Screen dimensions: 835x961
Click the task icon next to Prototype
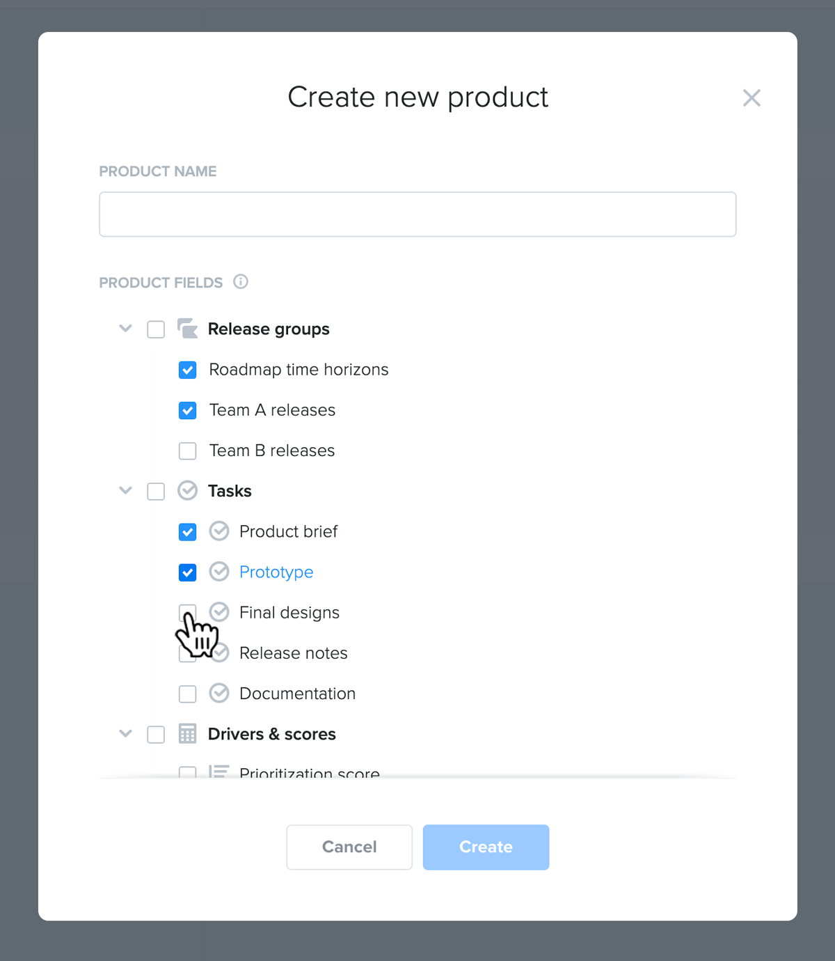pyautogui.click(x=219, y=572)
